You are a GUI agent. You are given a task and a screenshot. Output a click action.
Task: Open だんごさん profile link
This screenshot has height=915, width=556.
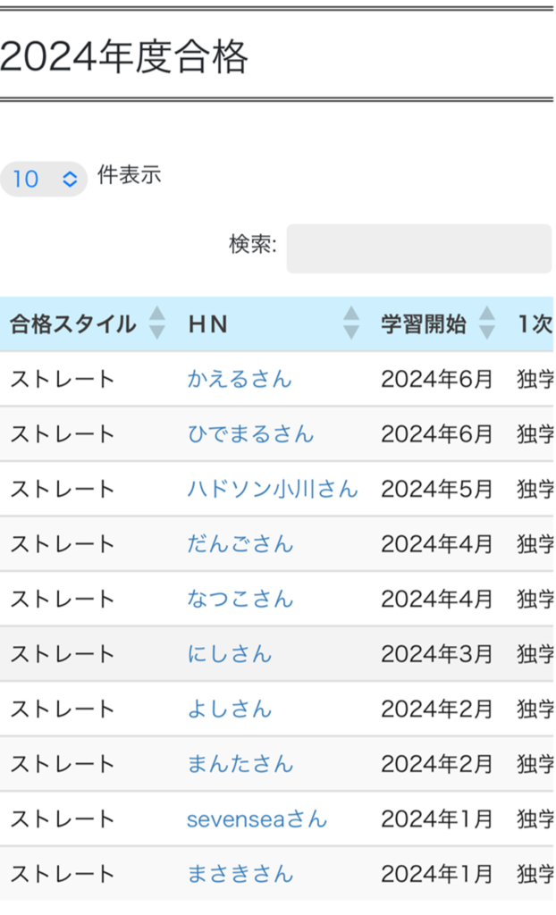[240, 544]
